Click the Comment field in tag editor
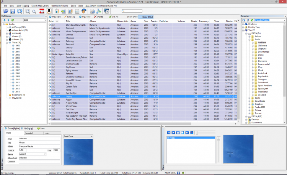 click(39, 162)
